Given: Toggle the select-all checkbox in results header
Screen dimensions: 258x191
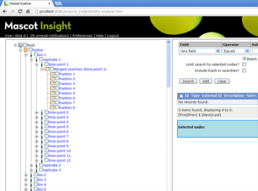Looking at the screenshot, I should pos(181,96).
